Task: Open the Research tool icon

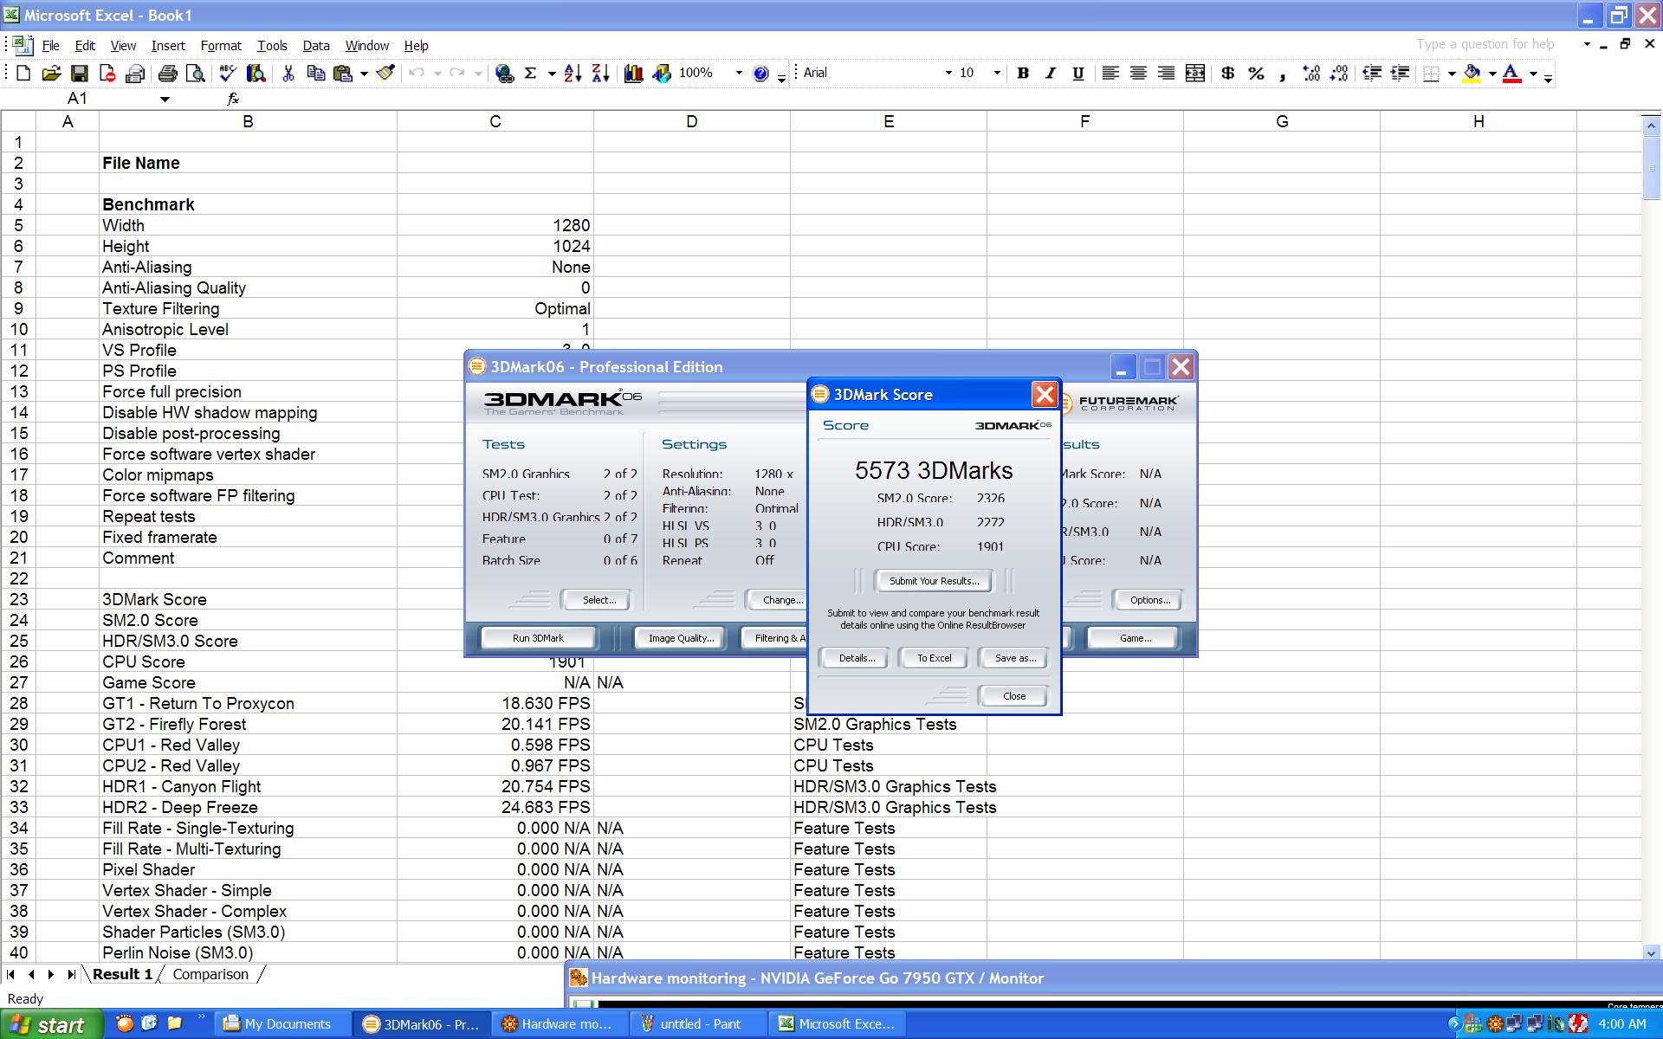Action: tap(256, 74)
